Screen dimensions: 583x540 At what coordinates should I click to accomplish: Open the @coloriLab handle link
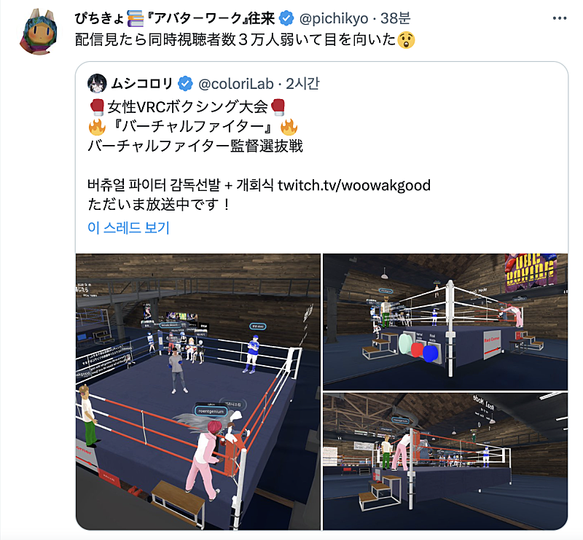tap(236, 84)
